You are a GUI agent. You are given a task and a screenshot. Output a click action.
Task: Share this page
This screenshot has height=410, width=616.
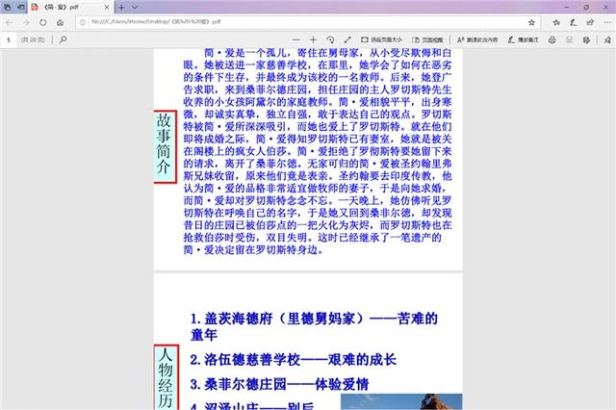(590, 22)
